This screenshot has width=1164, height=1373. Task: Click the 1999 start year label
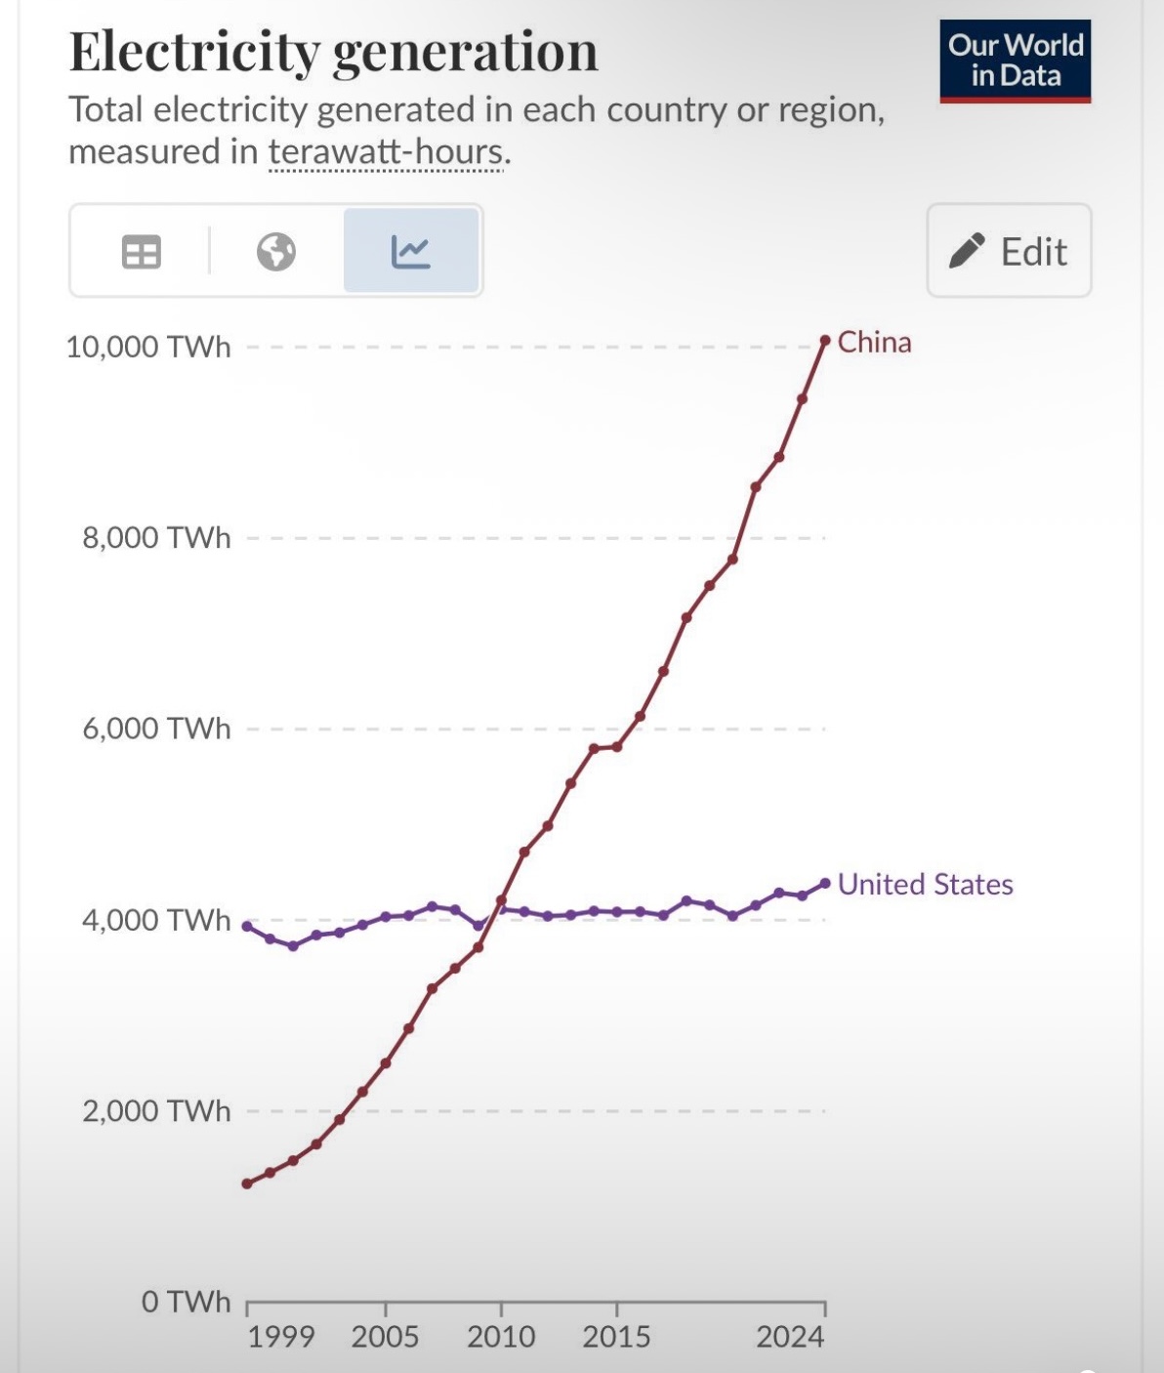(x=281, y=1336)
